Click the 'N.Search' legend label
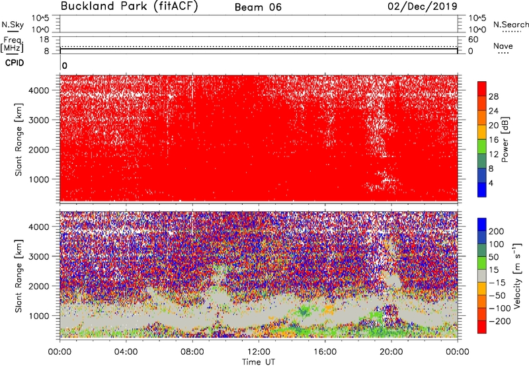The width and height of the screenshot is (529, 366). [x=510, y=24]
